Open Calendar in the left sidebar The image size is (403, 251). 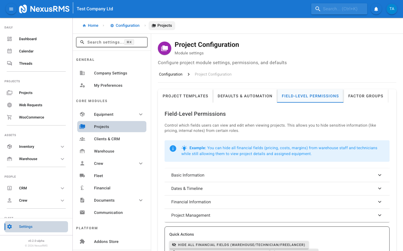pos(26,51)
